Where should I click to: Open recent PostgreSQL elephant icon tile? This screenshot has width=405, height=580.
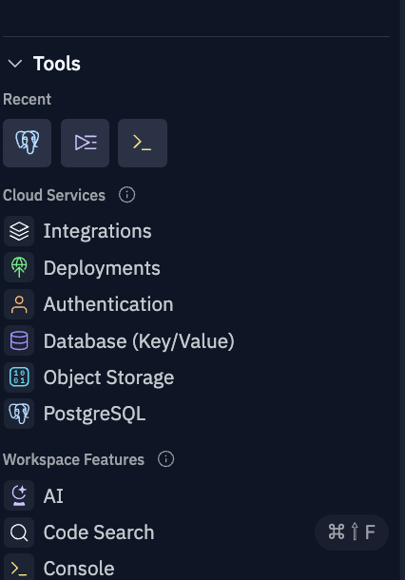(x=27, y=143)
